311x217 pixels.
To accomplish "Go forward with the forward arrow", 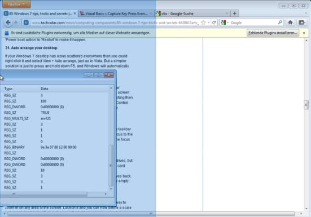I will point(16,23).
